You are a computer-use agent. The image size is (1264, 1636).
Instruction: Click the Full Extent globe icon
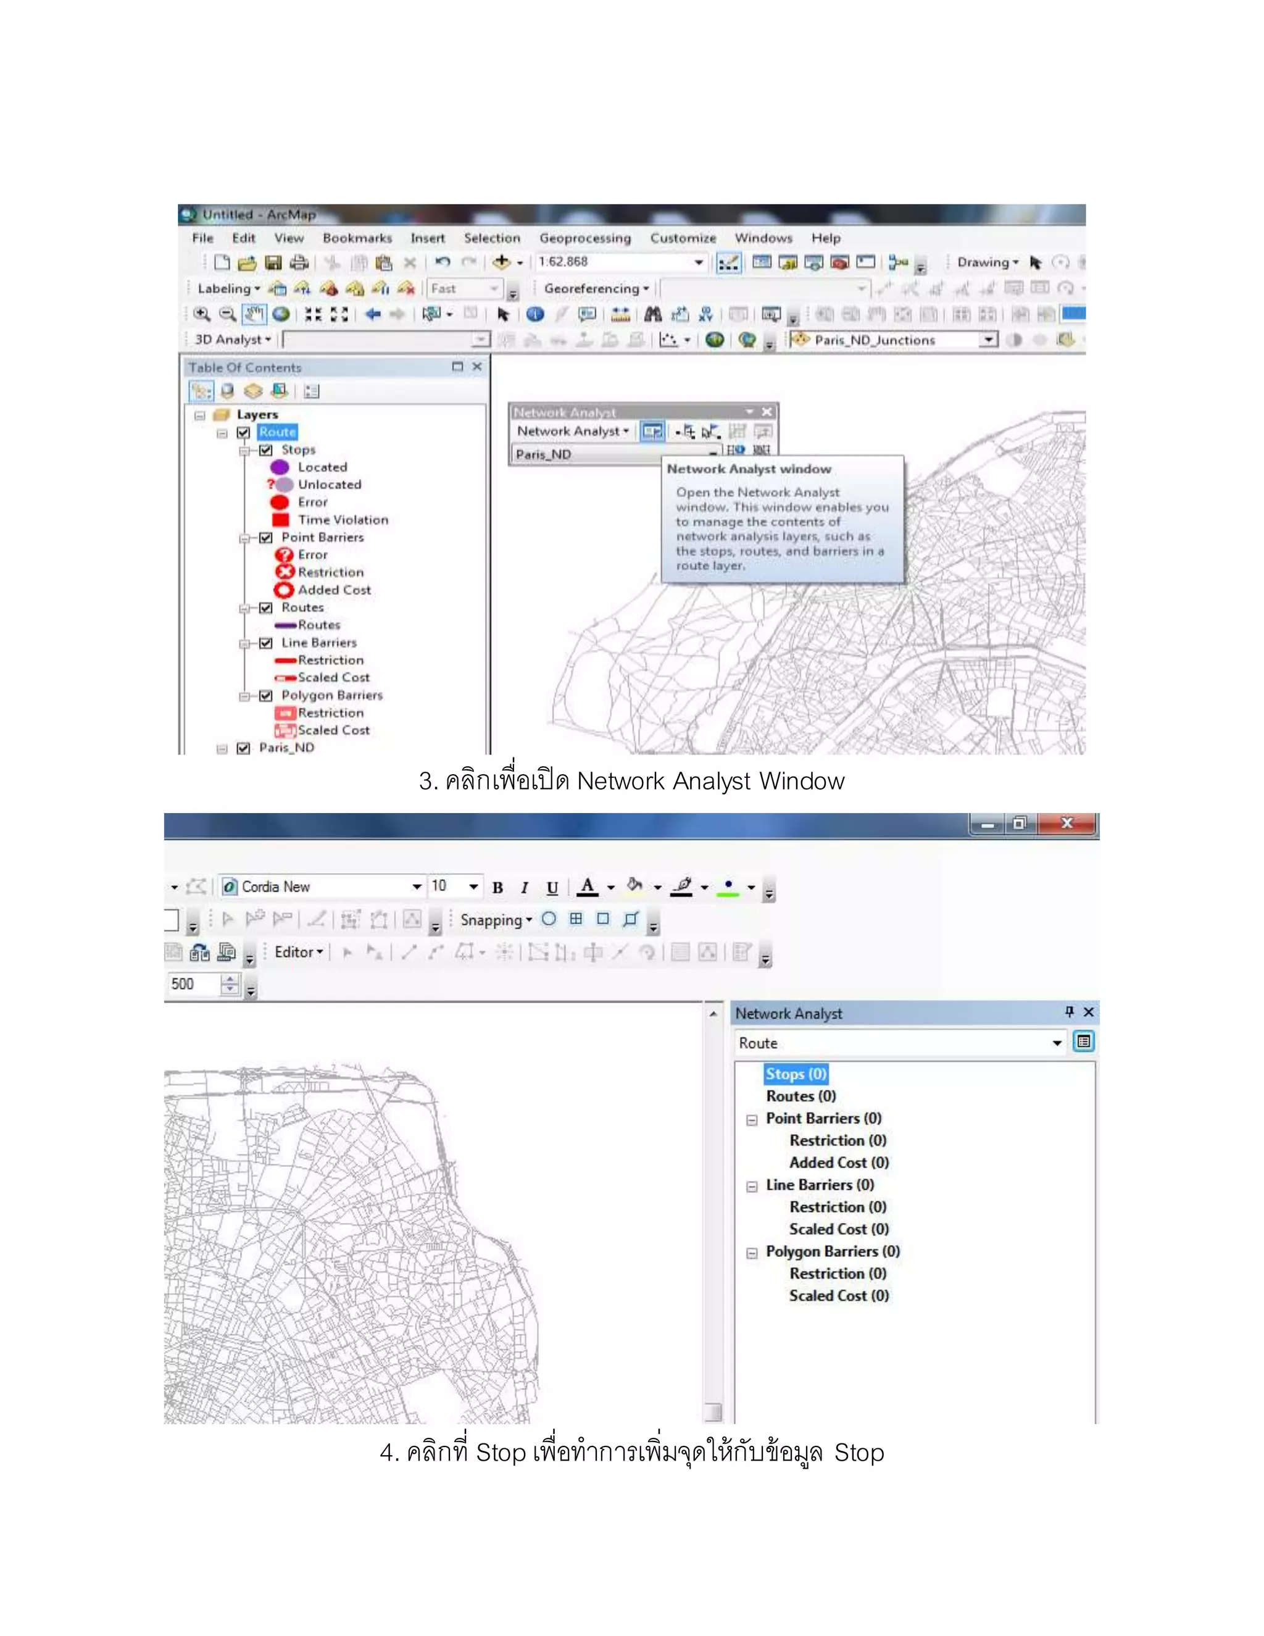click(x=281, y=315)
